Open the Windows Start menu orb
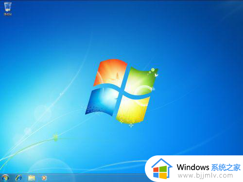The image size is (243, 182). (x=5, y=178)
